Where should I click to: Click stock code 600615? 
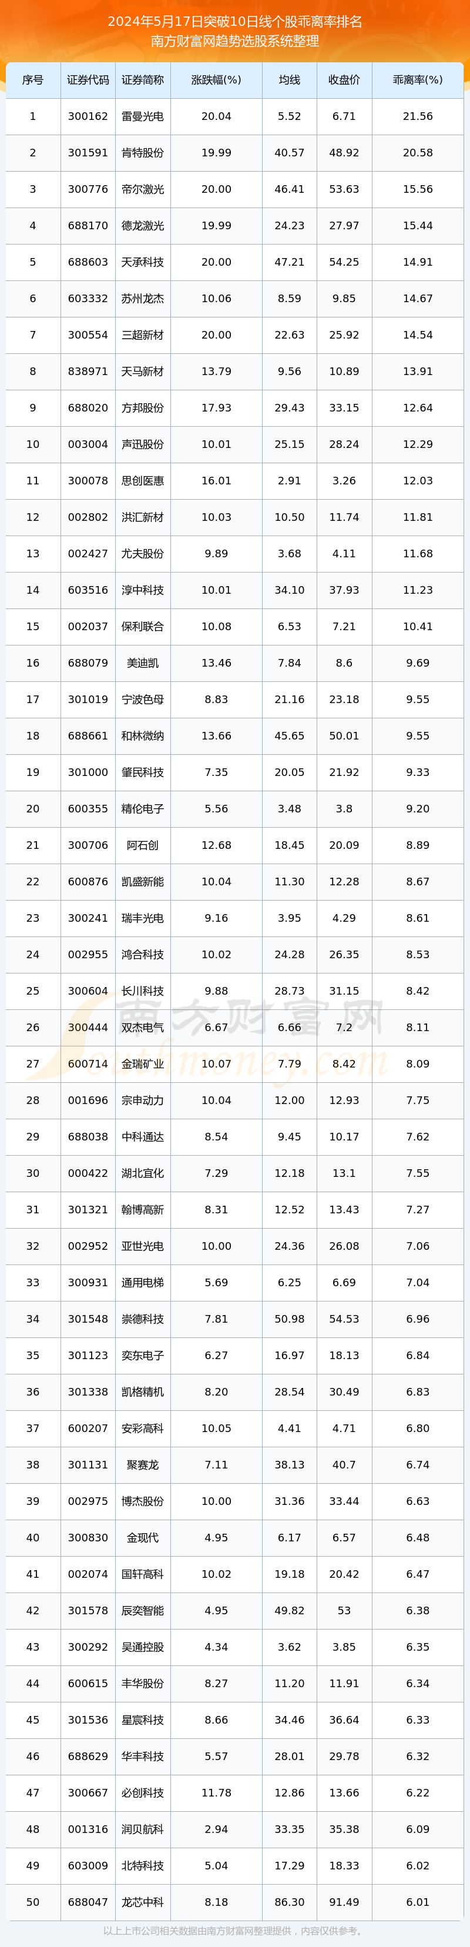click(x=88, y=1683)
